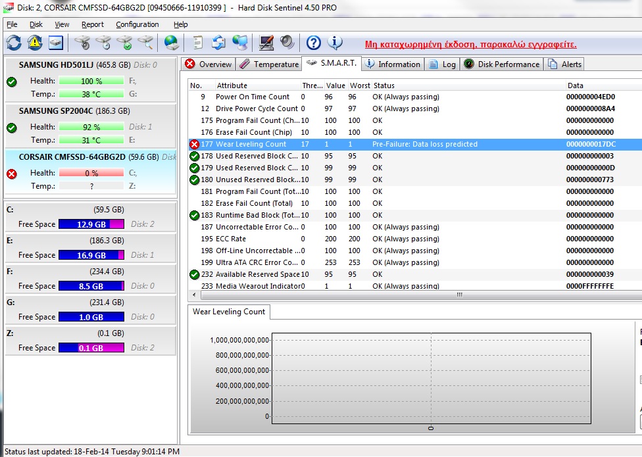Select the S.M.A.R.T. tab
The image size is (642, 457).
click(332, 63)
